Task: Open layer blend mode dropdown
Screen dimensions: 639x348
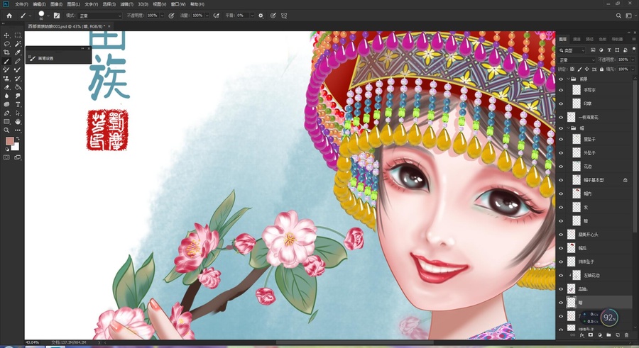Action: click(577, 60)
